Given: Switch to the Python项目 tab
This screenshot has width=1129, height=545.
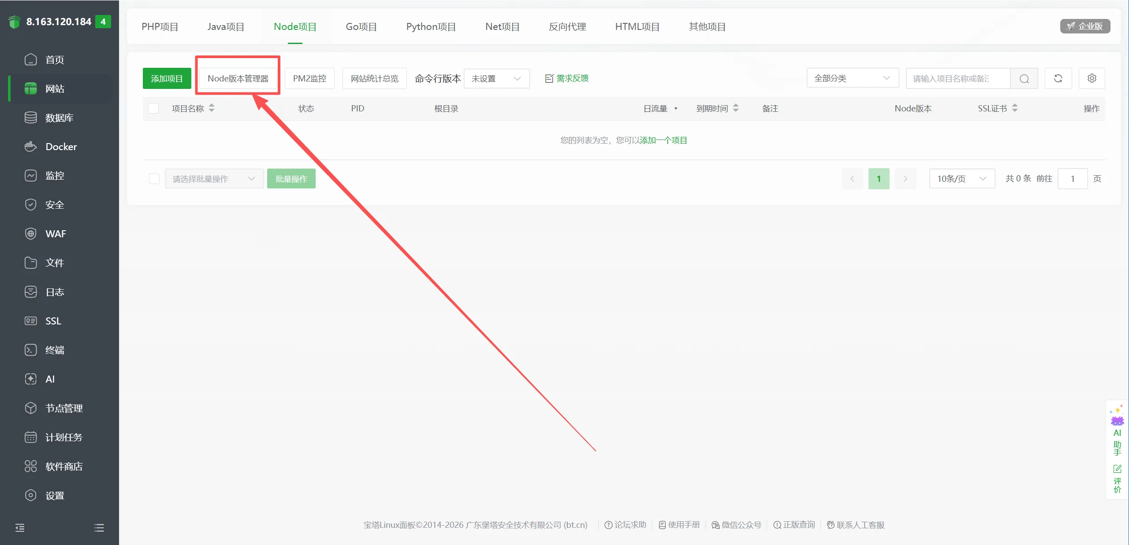Looking at the screenshot, I should (x=431, y=27).
